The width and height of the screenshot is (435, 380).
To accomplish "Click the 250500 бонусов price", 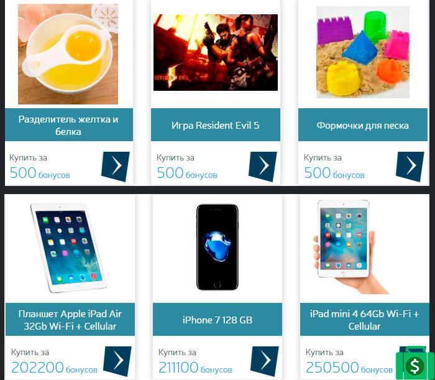I will click(x=349, y=368).
